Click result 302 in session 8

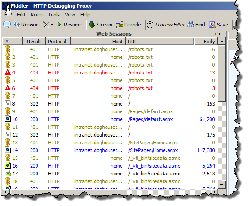(x=34, y=104)
